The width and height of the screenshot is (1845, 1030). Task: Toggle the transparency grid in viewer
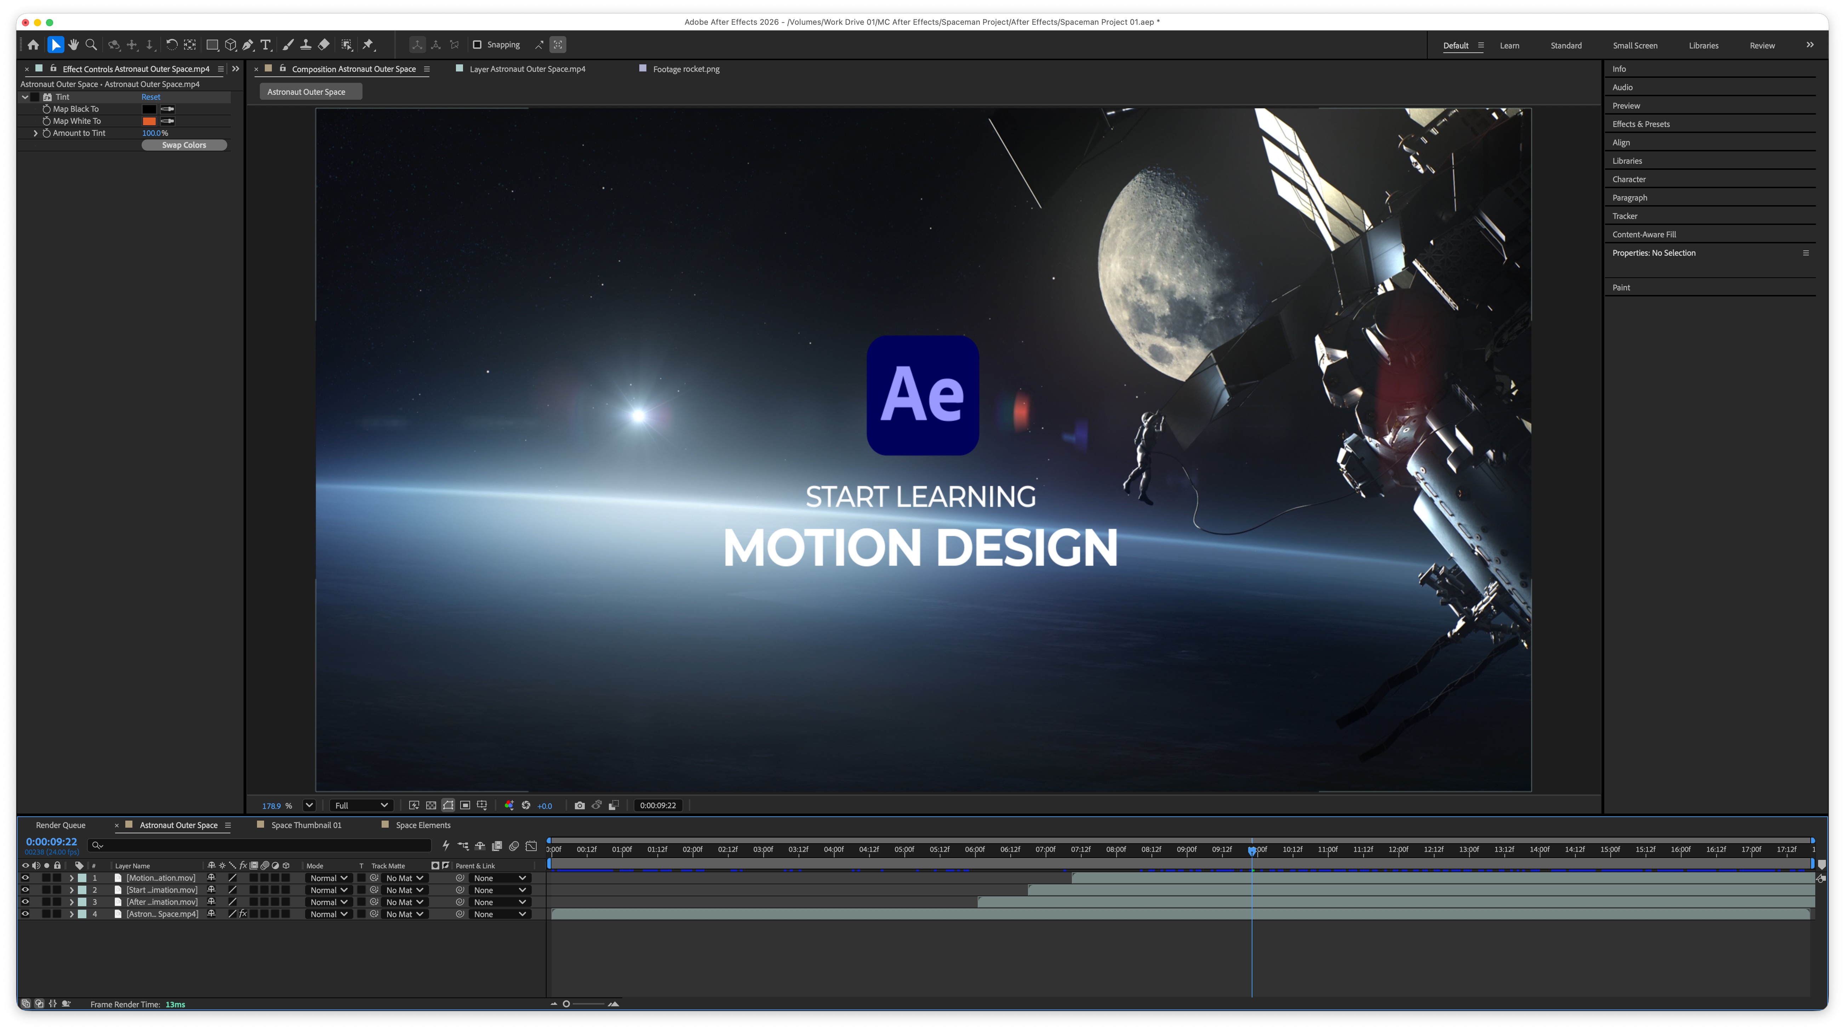tap(431, 805)
